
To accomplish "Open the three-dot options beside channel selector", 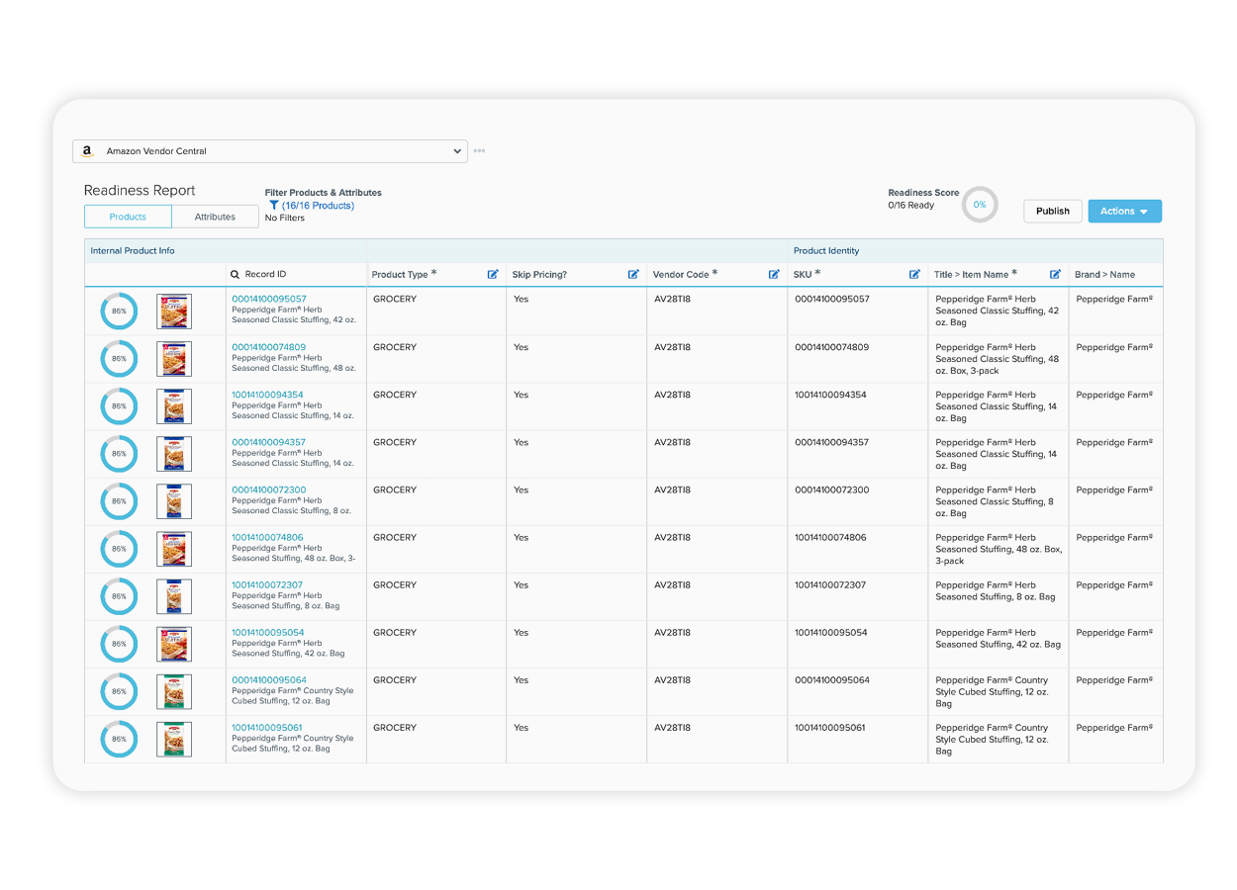I will click(479, 151).
